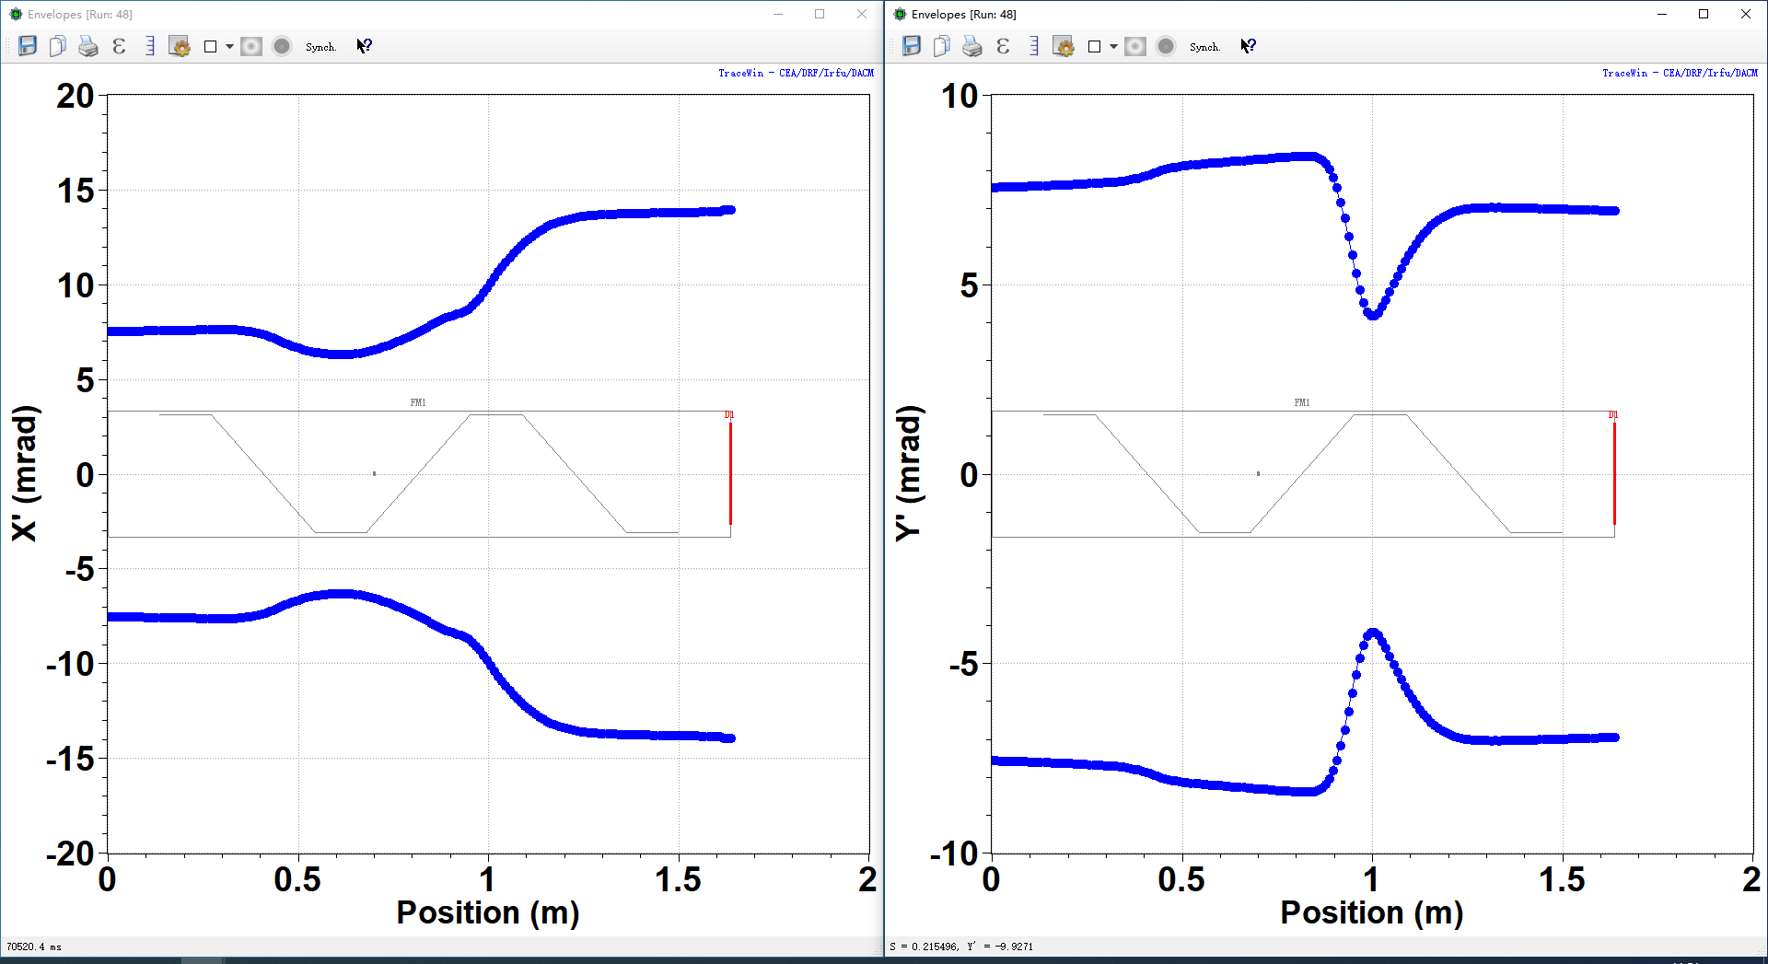Click TraceWin credit text in left plot
The width and height of the screenshot is (1768, 964).
pyautogui.click(x=796, y=73)
